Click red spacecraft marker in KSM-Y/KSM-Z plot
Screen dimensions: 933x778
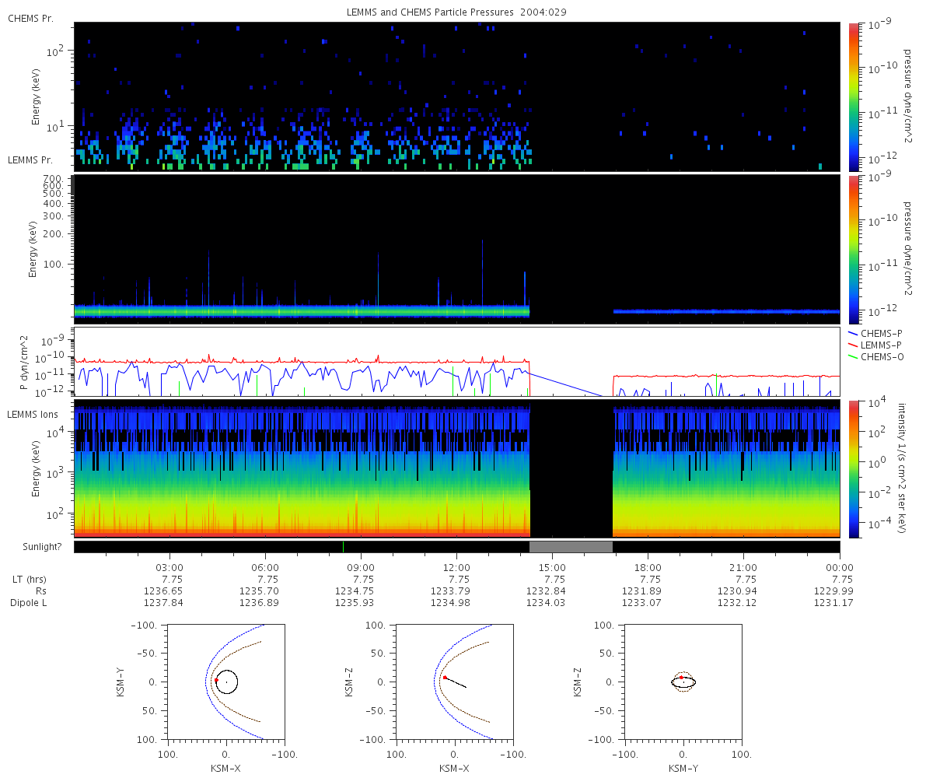coord(682,678)
